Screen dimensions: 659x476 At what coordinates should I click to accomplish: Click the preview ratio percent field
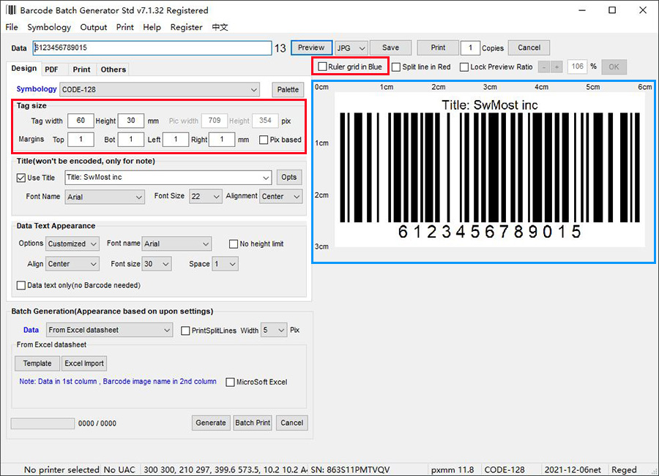[578, 67]
